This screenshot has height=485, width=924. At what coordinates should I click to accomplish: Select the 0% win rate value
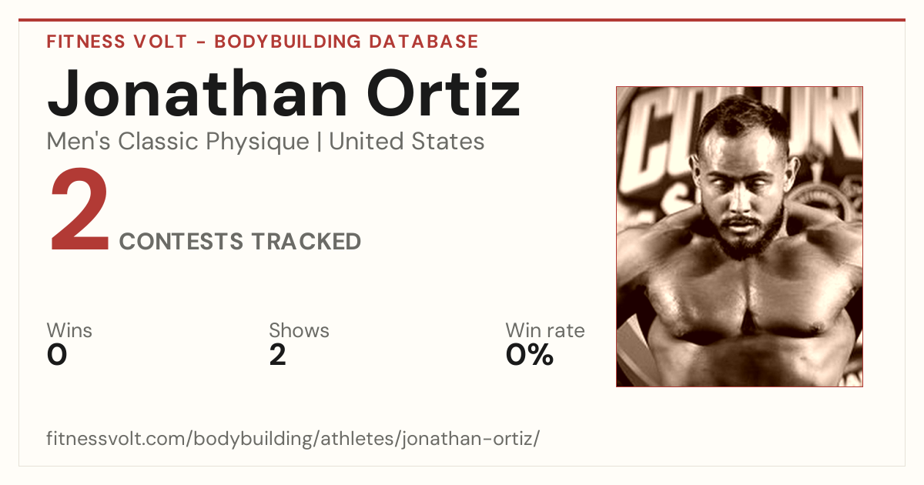530,355
